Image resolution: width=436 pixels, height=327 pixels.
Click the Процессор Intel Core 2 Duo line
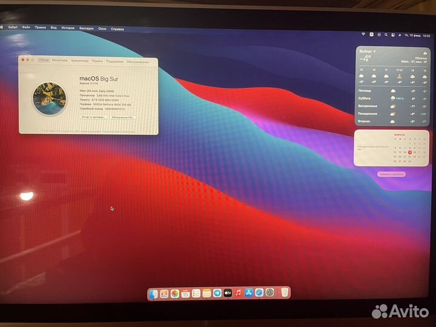[x=105, y=96]
